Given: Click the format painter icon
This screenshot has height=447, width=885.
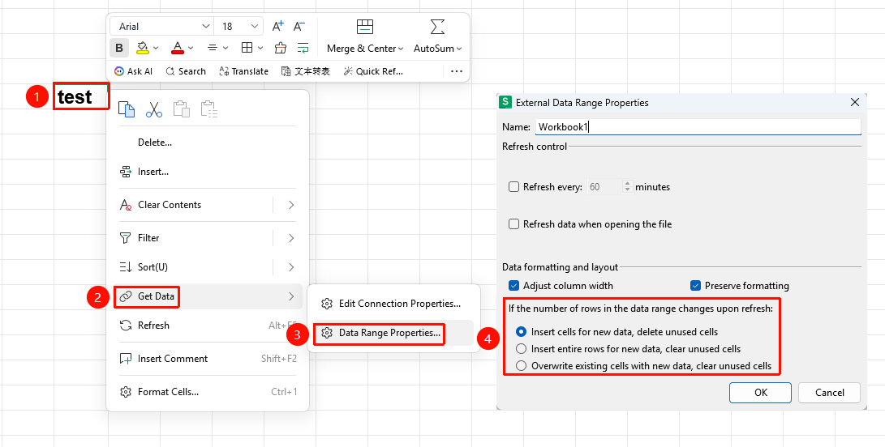Looking at the screenshot, I should pos(281,48).
